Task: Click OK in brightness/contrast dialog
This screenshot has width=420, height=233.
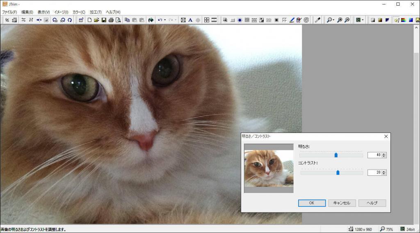Action: pos(312,203)
